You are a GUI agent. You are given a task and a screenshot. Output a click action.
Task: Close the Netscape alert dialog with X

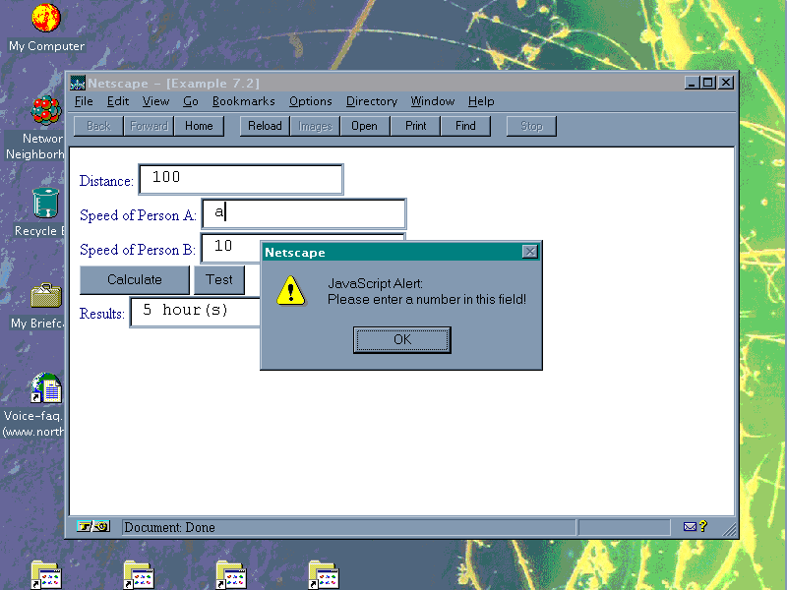(x=530, y=252)
